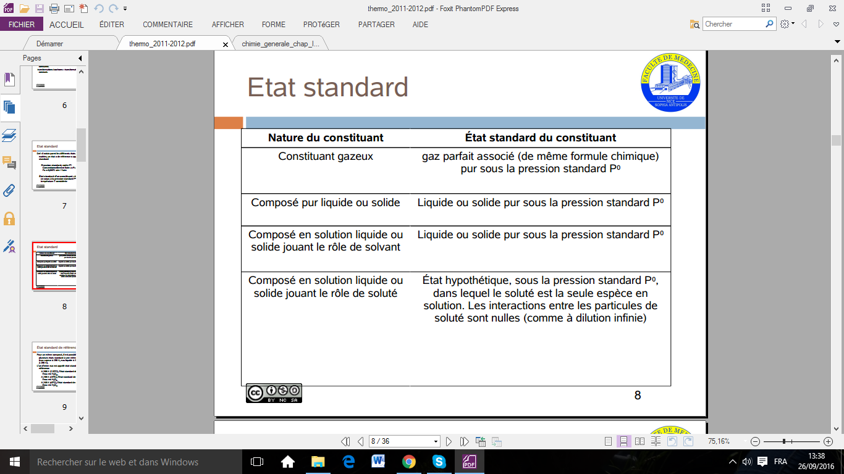Open the Security padlock panel
Image resolution: width=844 pixels, height=474 pixels.
[x=9, y=218]
